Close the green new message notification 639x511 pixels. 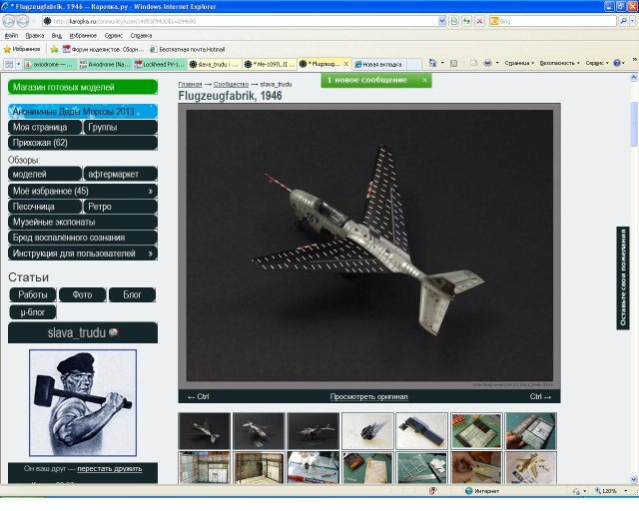click(x=424, y=80)
